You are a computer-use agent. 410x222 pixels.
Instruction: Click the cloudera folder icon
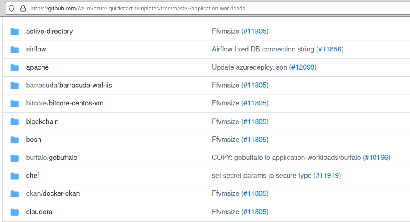coord(15,212)
